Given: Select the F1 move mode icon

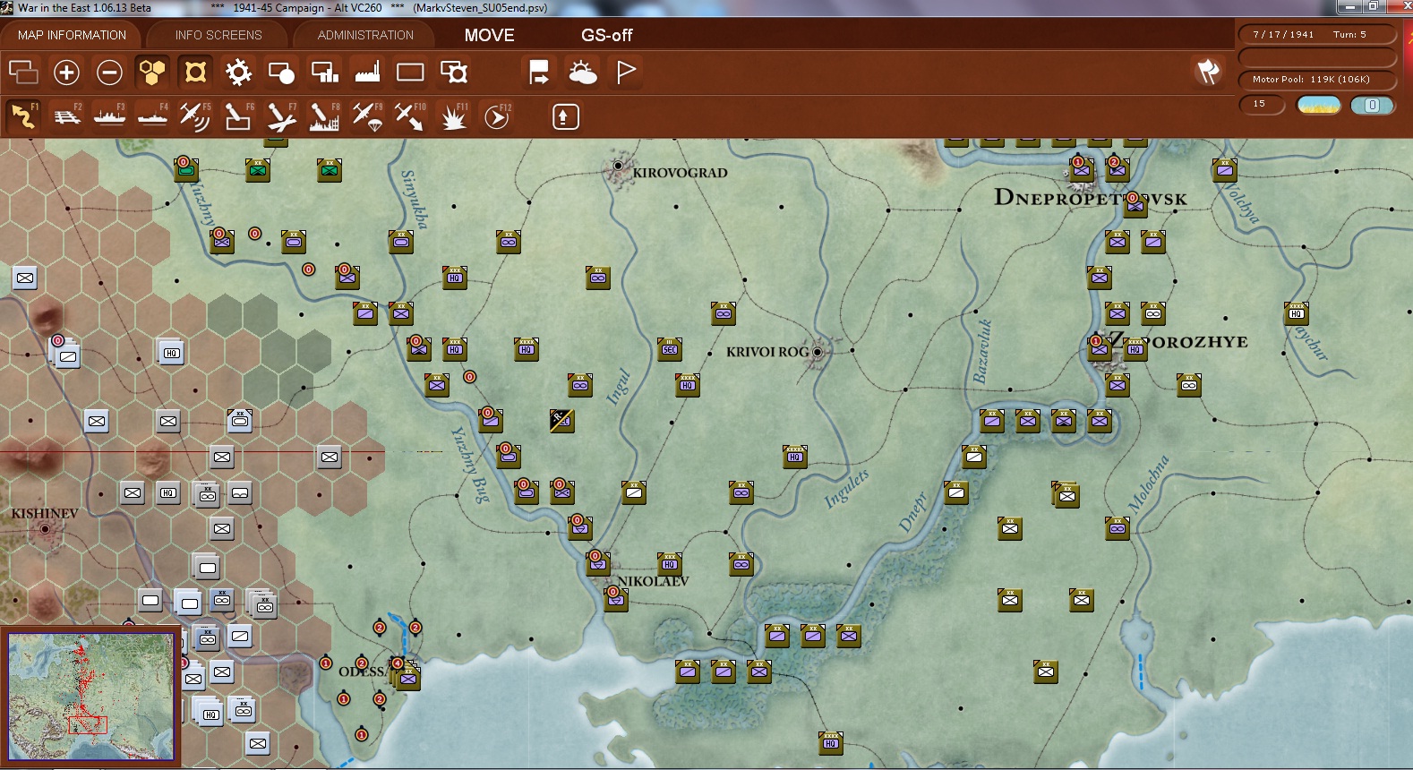Looking at the screenshot, I should [24, 116].
